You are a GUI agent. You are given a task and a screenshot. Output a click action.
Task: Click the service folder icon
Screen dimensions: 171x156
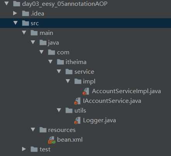coord(69,71)
